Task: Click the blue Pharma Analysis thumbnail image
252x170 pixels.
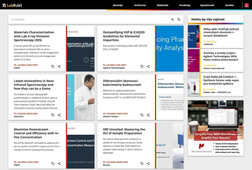Action: tap(170, 49)
